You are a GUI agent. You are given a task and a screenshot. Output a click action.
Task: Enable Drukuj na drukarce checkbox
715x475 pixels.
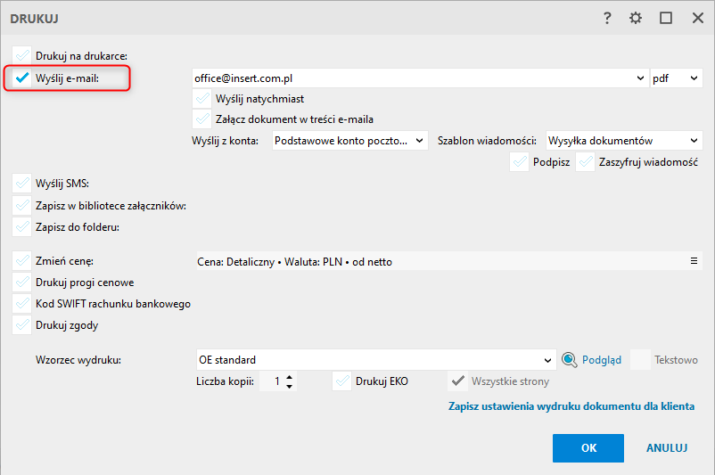coord(22,56)
